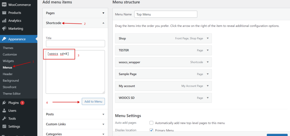The height and width of the screenshot is (136, 290).
Task: Click the Tools wrench icon
Action: 4,118
